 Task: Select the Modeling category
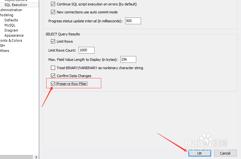point(7,15)
